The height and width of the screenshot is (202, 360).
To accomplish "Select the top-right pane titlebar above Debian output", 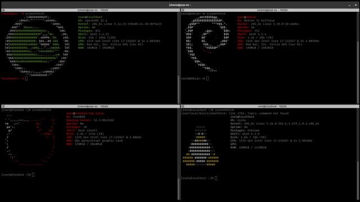I will pyautogui.click(x=270, y=10).
